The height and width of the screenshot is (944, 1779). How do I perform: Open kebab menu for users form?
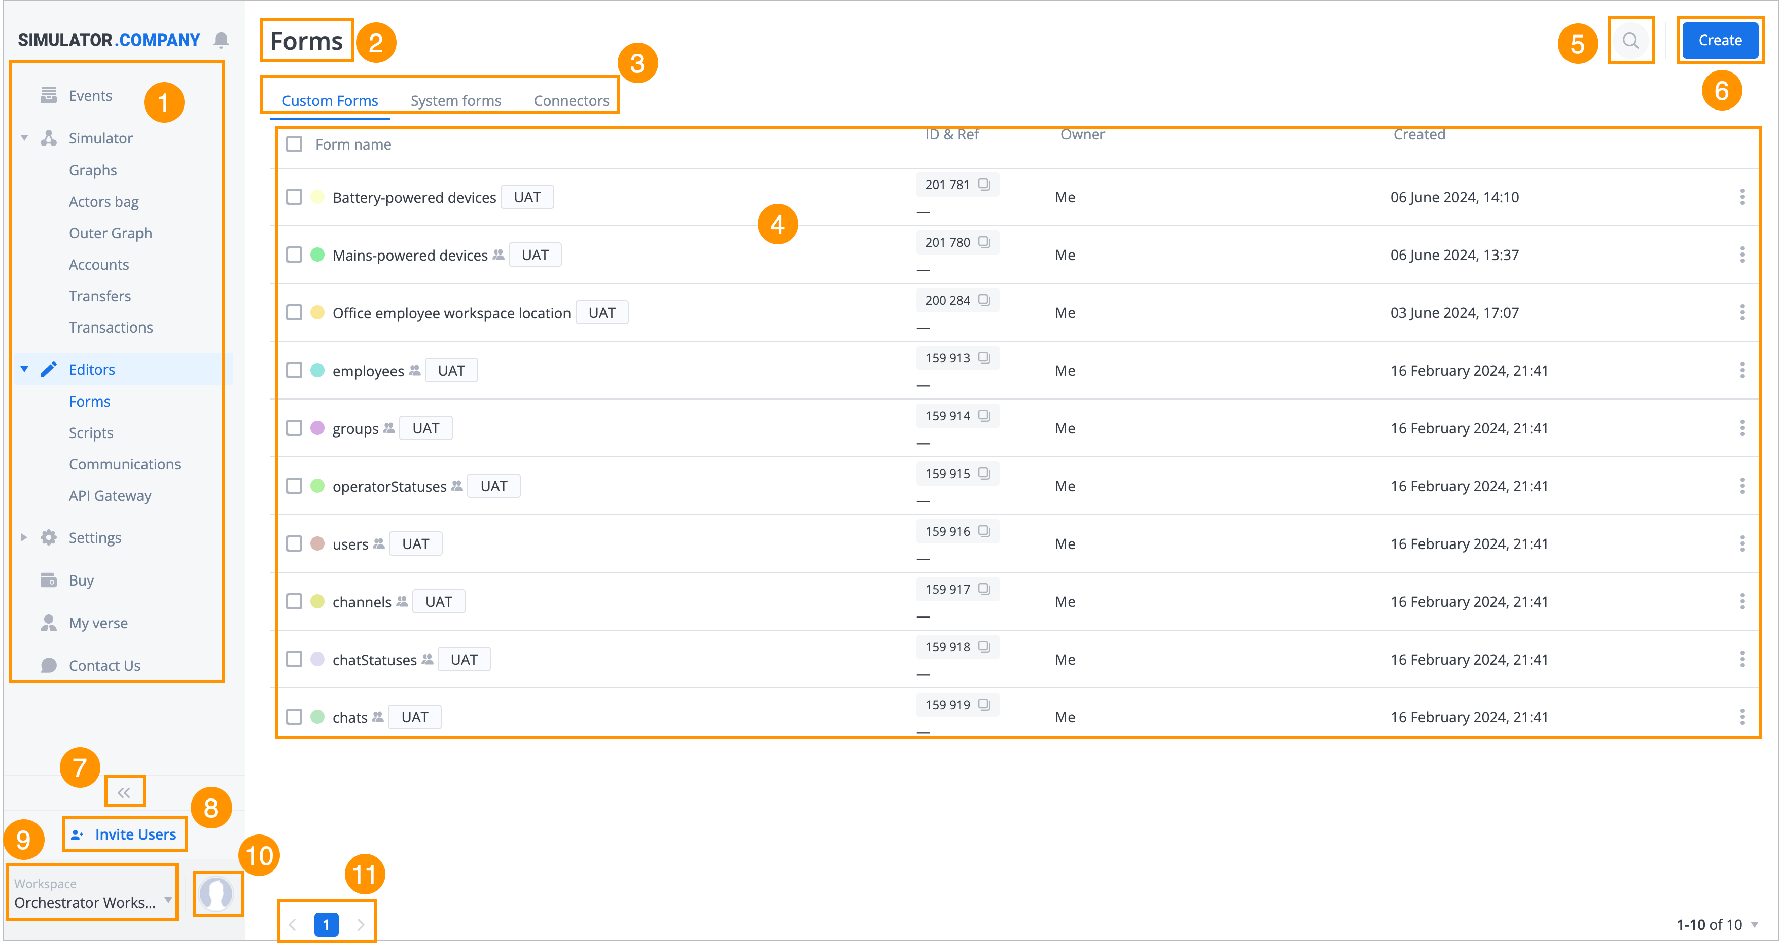1741,544
